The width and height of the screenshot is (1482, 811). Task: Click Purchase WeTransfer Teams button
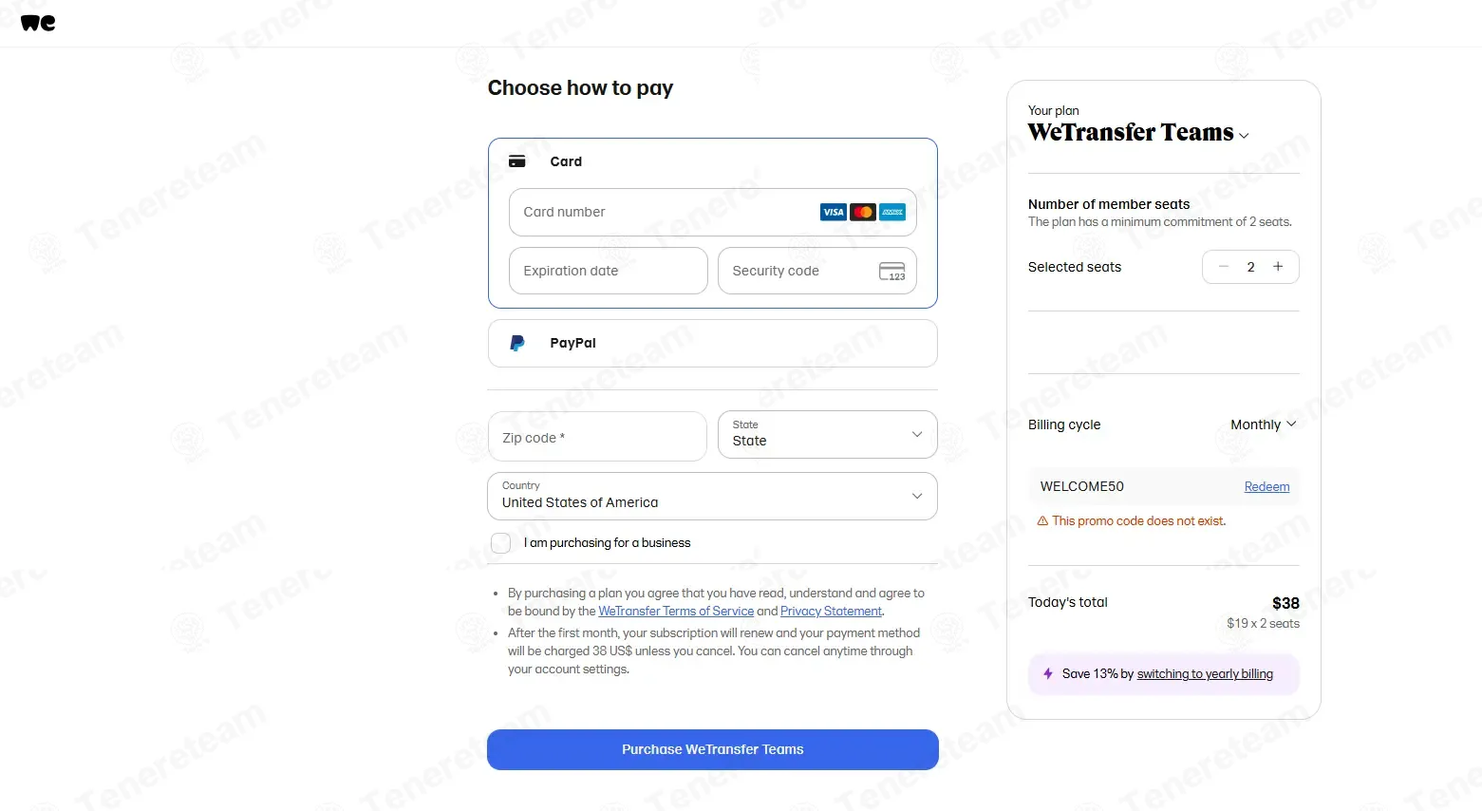tap(712, 749)
